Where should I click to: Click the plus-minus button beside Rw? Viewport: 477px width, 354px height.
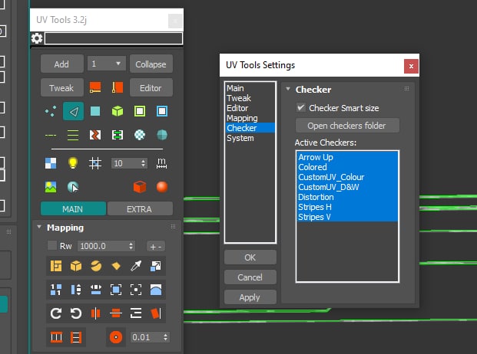pyautogui.click(x=156, y=246)
